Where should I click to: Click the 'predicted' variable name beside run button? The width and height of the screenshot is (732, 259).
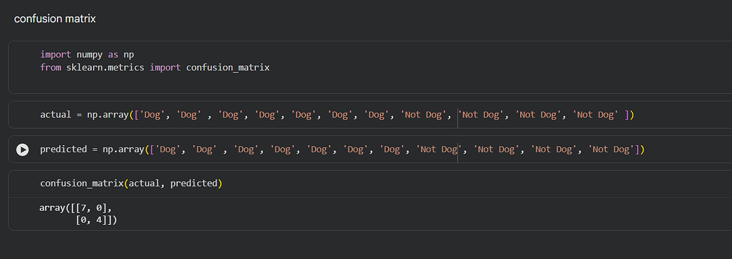point(63,149)
